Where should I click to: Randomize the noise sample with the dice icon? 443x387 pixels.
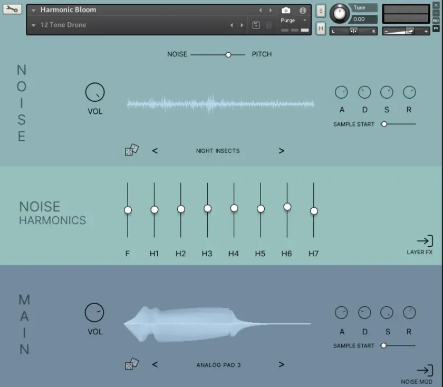pos(131,150)
